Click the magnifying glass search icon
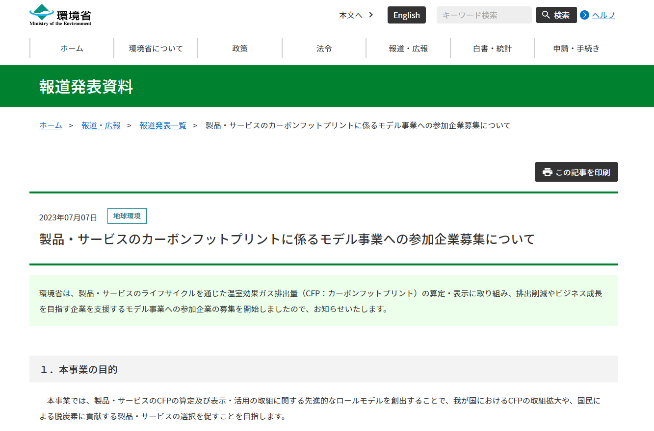 [x=546, y=15]
